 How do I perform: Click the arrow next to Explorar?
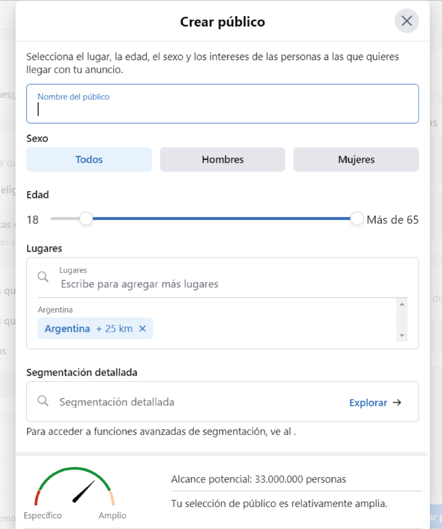[397, 403]
